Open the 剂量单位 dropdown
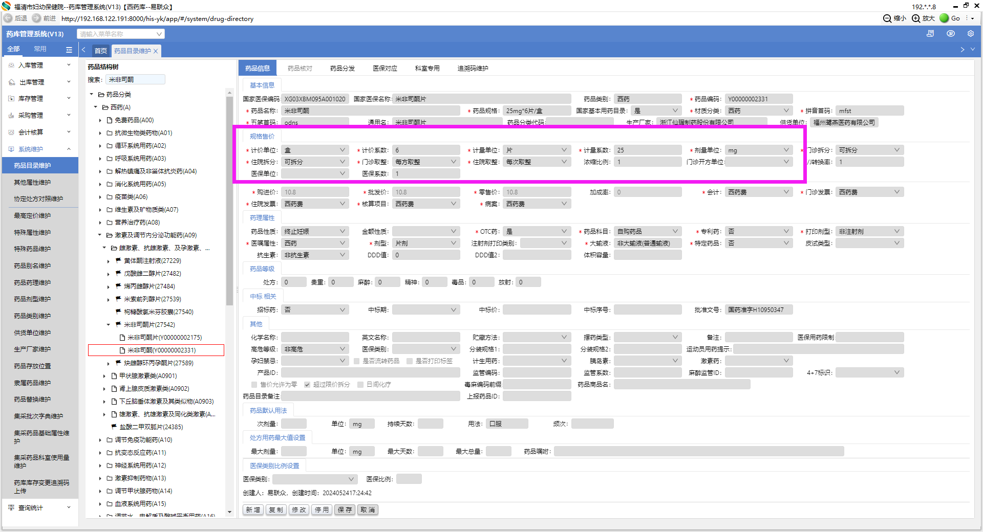Image resolution: width=983 pixels, height=532 pixels. click(759, 150)
